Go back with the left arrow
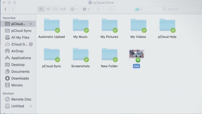Viewport: 202px width, 114px height. coord(6,9)
